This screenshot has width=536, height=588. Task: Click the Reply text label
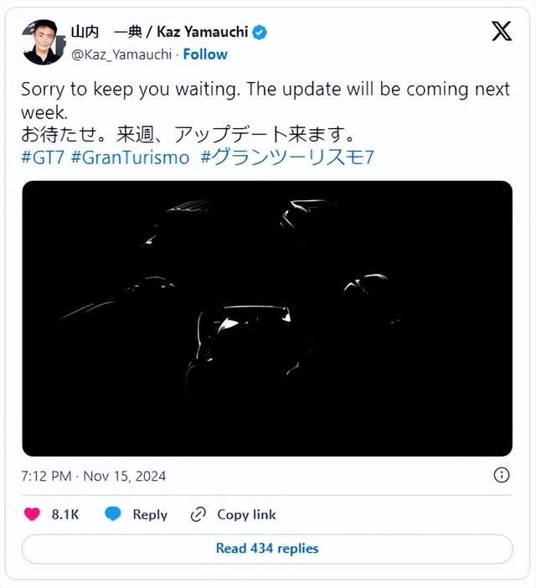point(150,514)
